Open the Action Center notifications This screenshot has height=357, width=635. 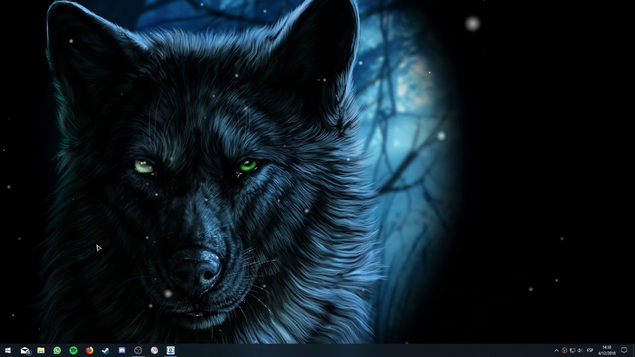pos(624,351)
